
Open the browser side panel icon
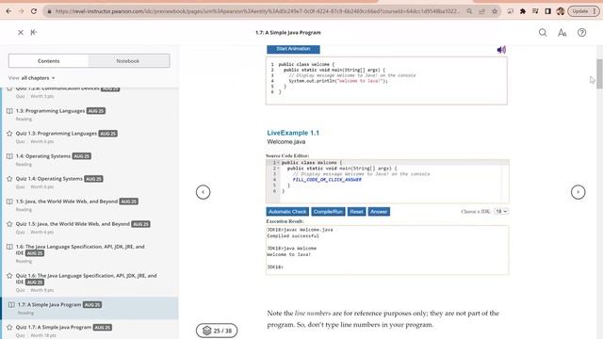tap(548, 11)
